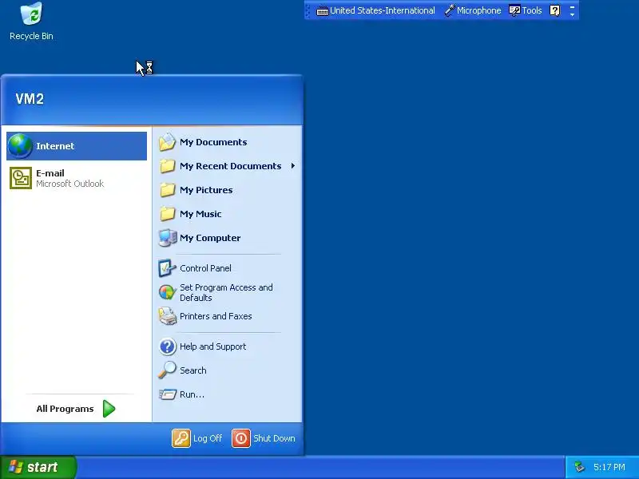This screenshot has width=639, height=479.
Task: Click language bar Help question mark icon
Action: (554, 10)
